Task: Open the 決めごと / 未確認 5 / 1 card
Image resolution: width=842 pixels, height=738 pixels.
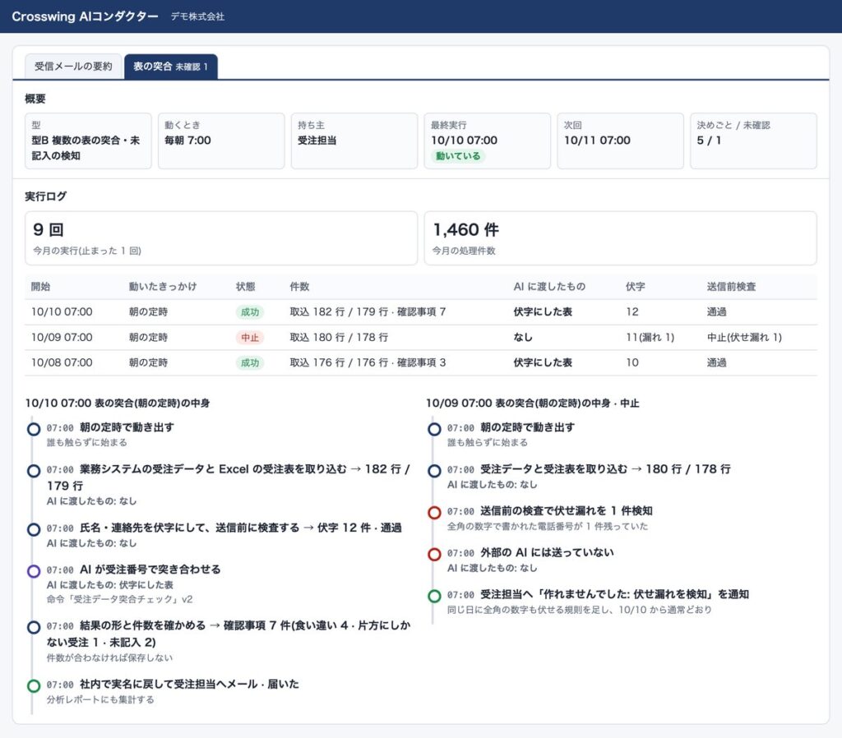Action: (x=753, y=141)
